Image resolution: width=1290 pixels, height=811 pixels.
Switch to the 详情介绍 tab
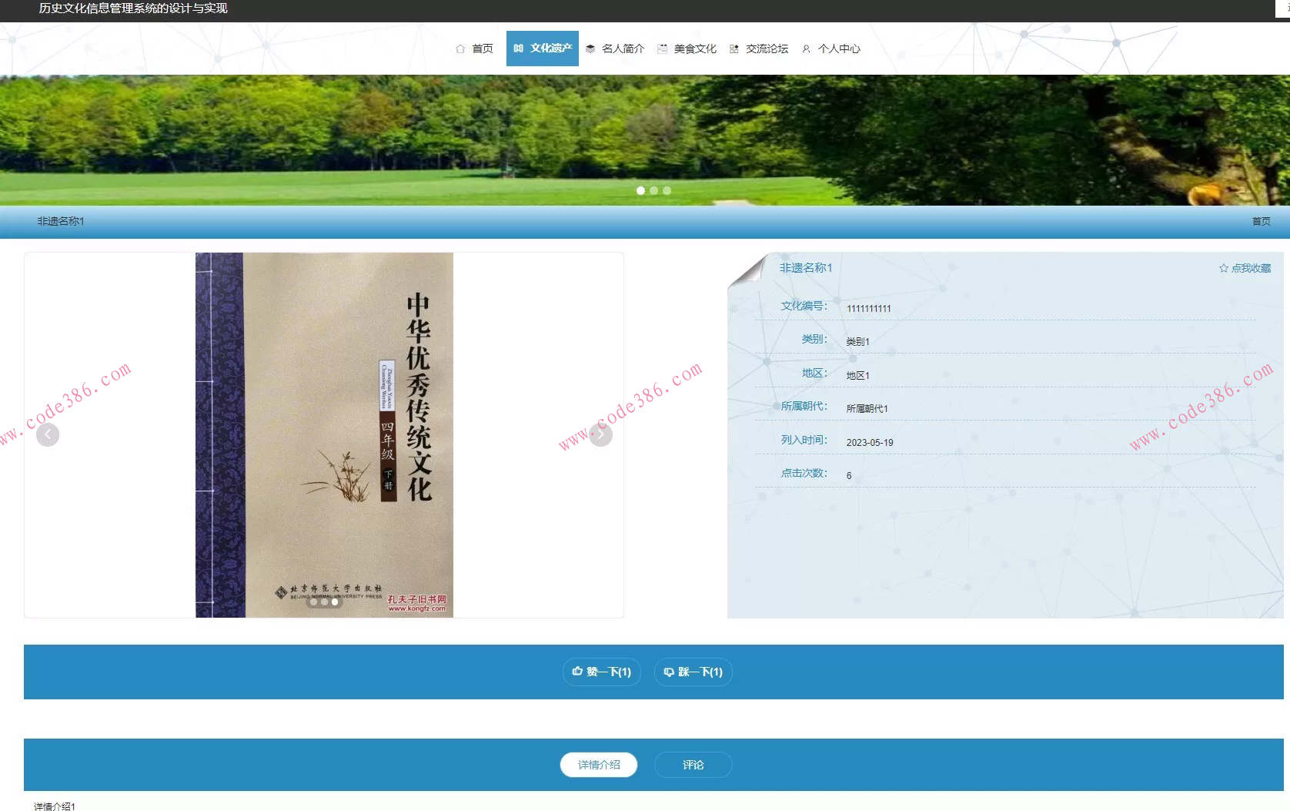coord(598,765)
